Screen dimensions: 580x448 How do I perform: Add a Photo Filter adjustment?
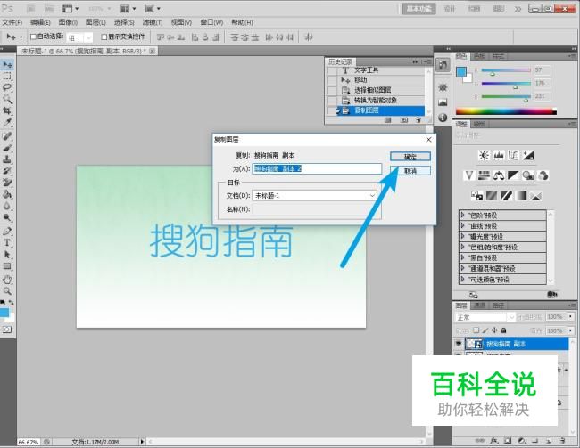point(528,175)
